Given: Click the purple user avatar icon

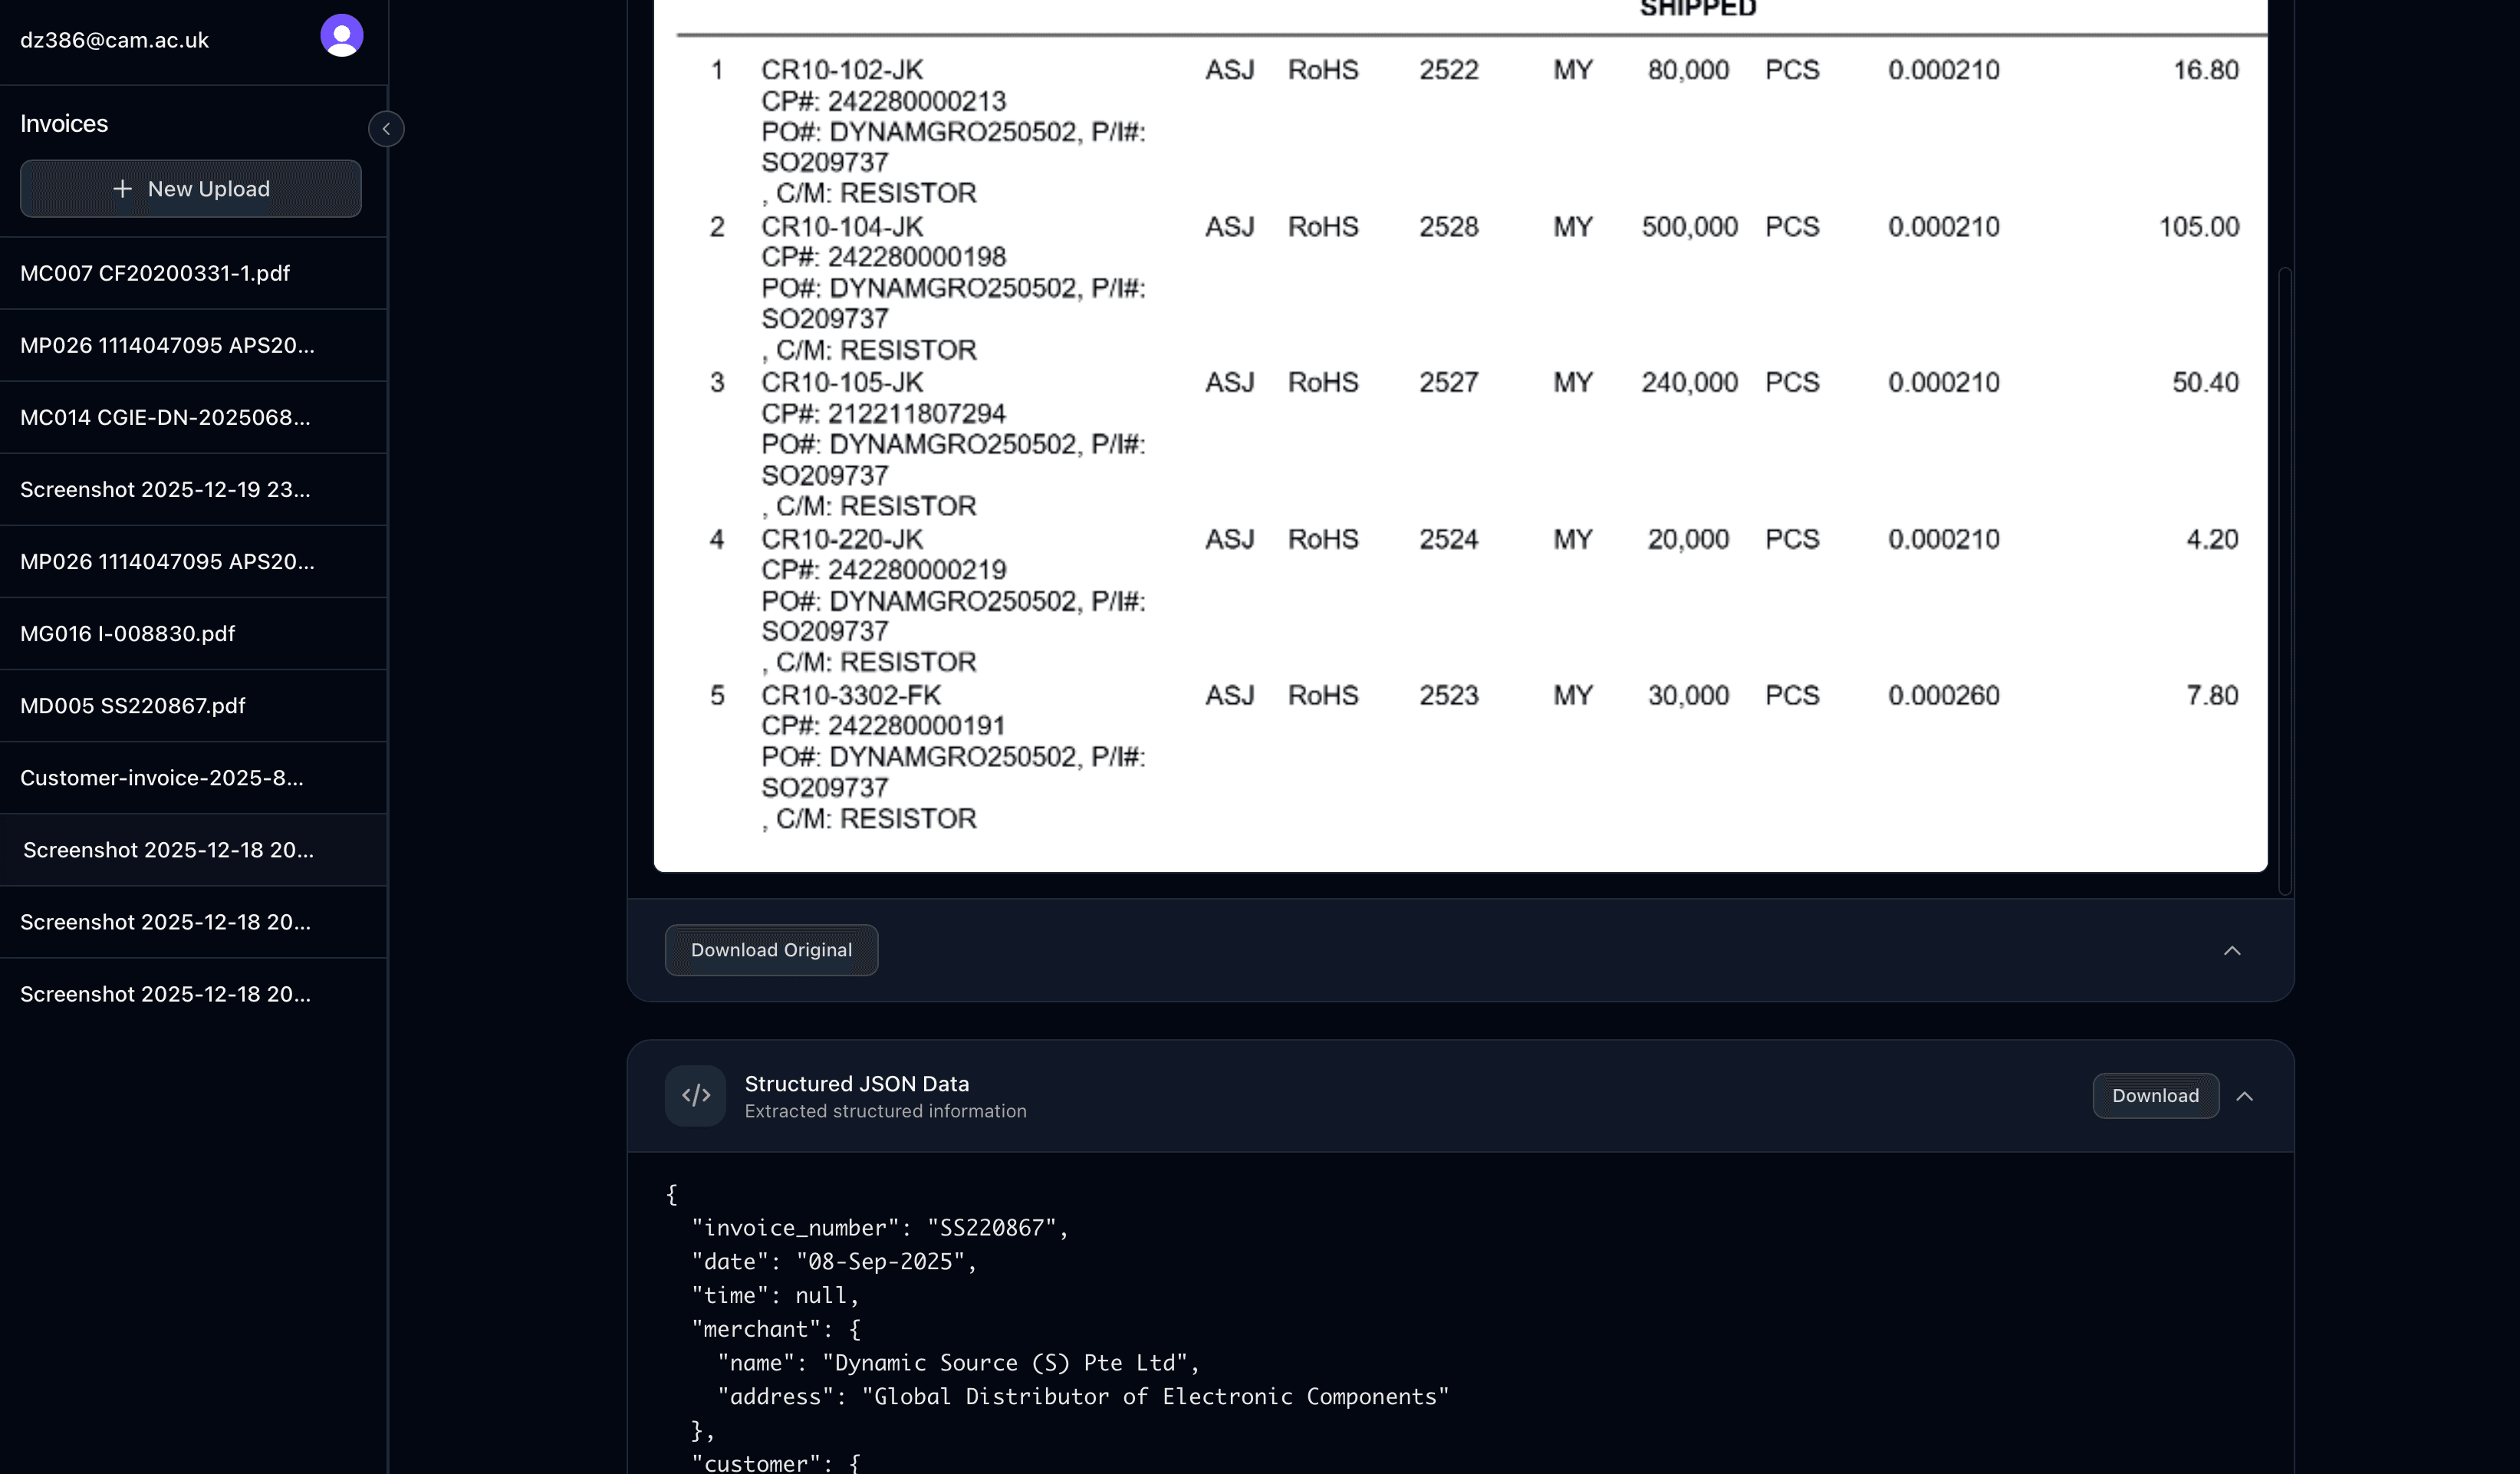Looking at the screenshot, I should click(341, 36).
